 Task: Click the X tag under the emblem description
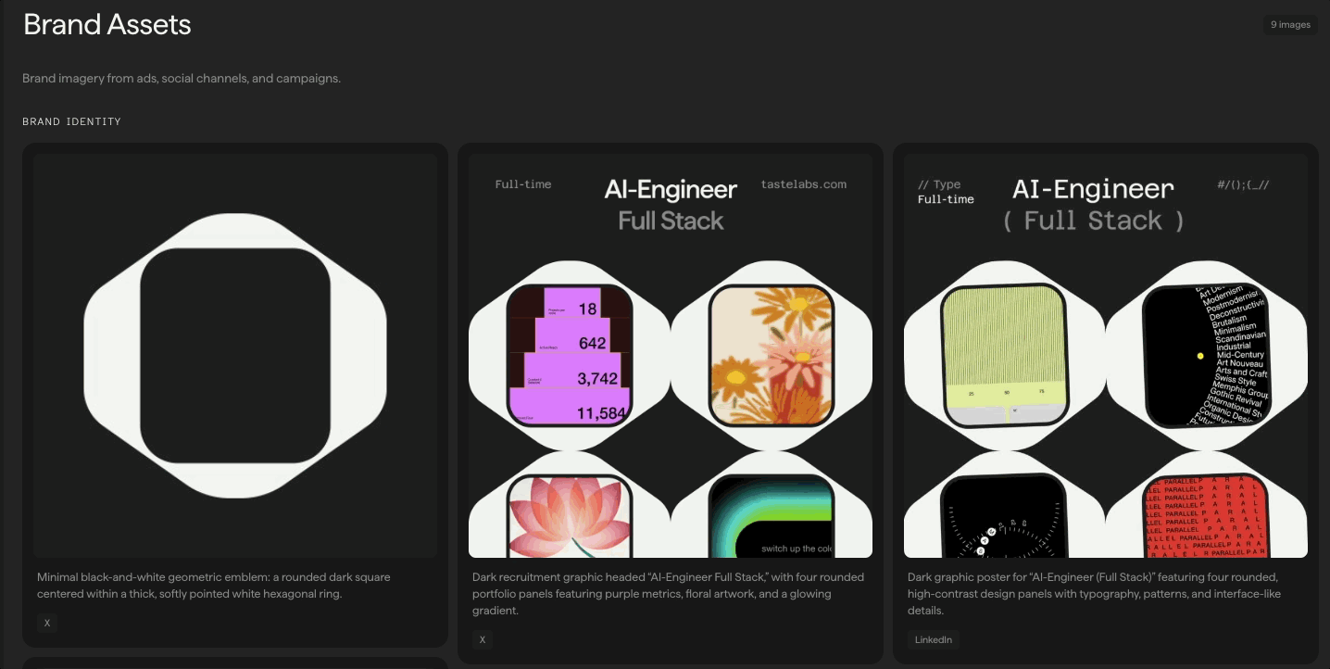47,624
